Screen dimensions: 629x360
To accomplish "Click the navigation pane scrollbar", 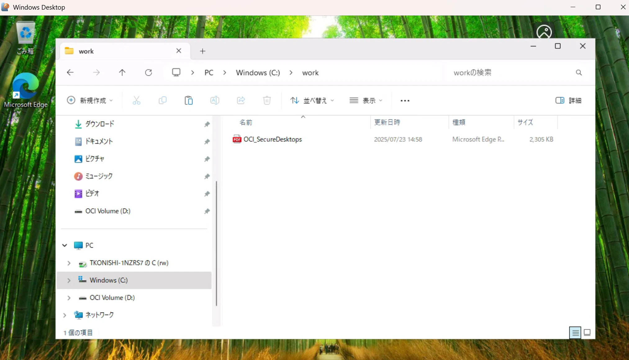I will (216, 244).
